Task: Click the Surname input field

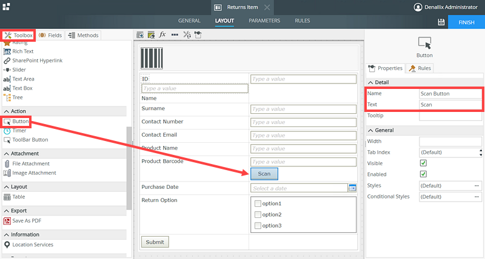Action: (x=303, y=109)
